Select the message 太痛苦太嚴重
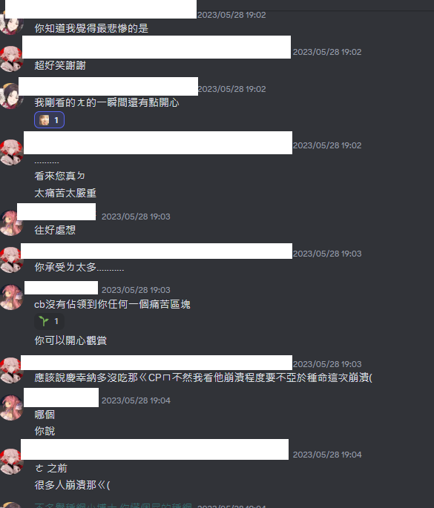This screenshot has width=434, height=508. click(x=65, y=193)
